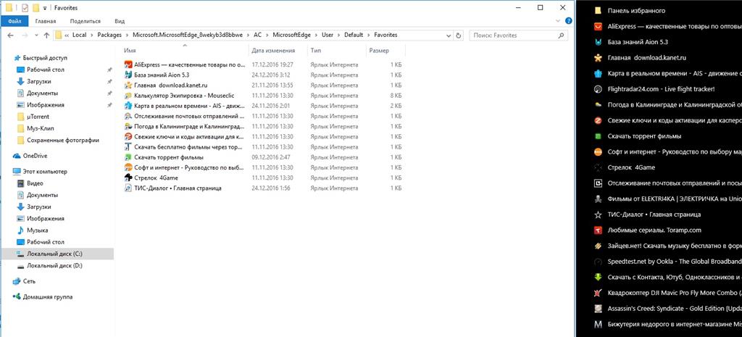Click the User breadcrumb segment
Viewport: 742px width, 337px height.
pos(328,35)
